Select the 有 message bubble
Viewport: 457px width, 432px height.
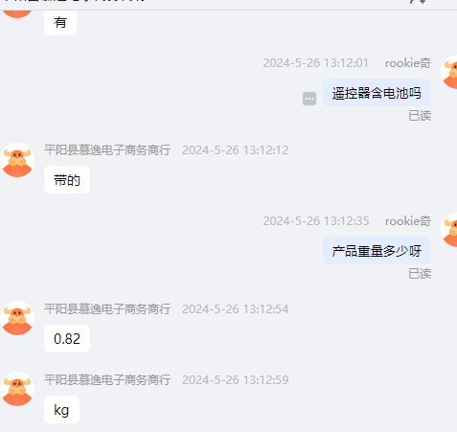pos(60,23)
